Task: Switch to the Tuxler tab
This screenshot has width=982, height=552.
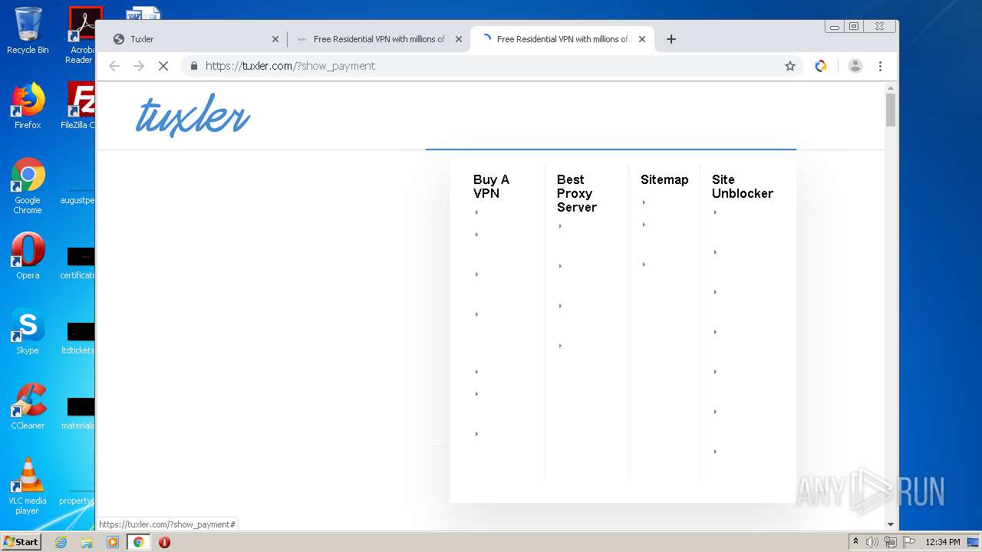Action: click(x=195, y=39)
